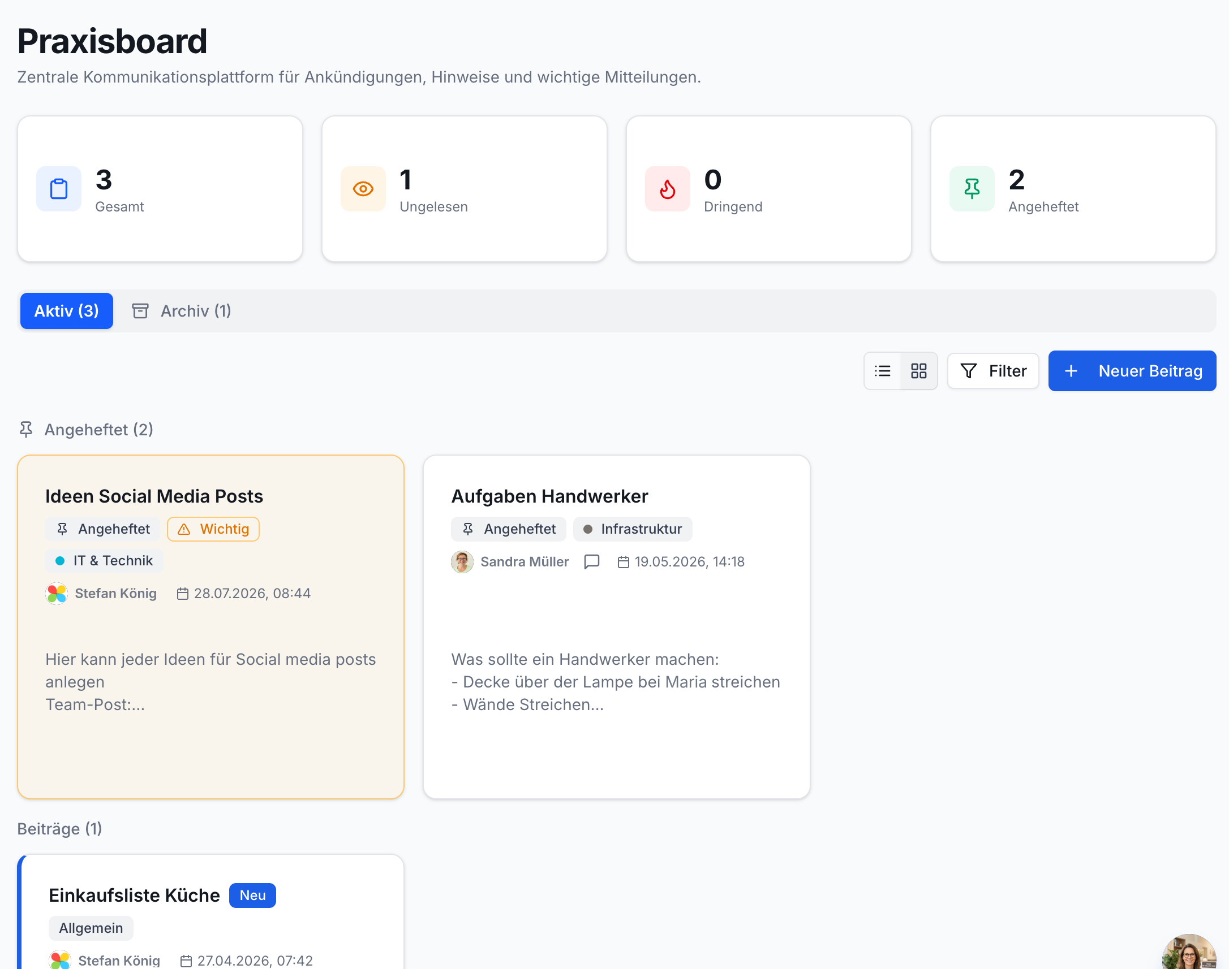Click the calendar icon beside 27.04.2026, 07:42

click(186, 961)
